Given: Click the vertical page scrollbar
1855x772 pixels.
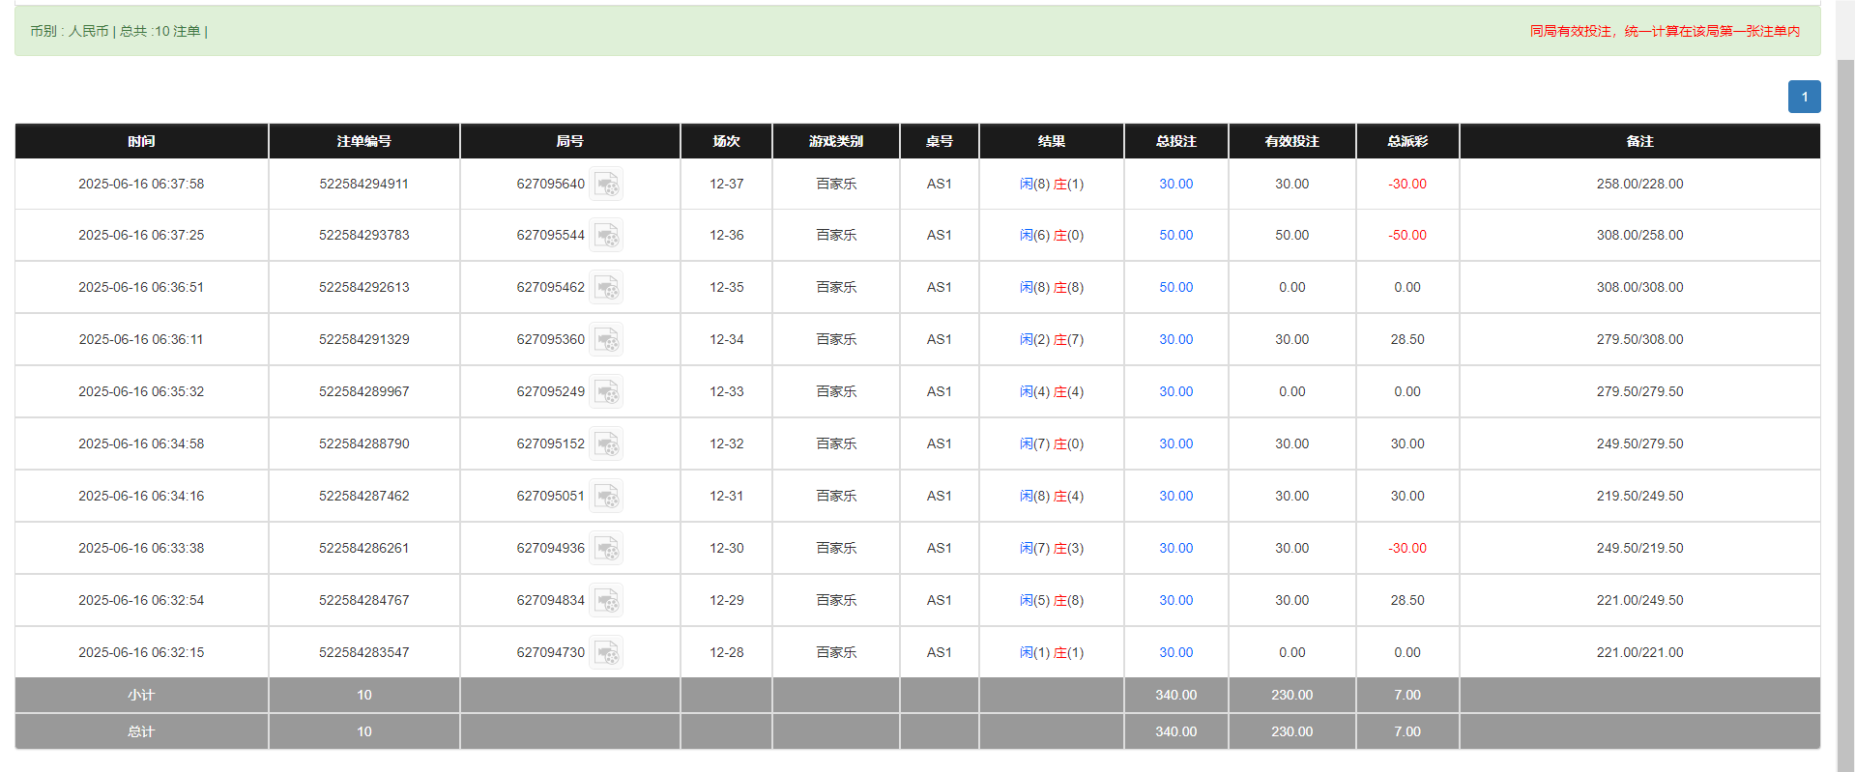Looking at the screenshot, I should 1845,386.
